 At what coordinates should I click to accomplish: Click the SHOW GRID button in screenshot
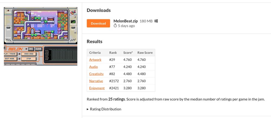click(x=29, y=54)
